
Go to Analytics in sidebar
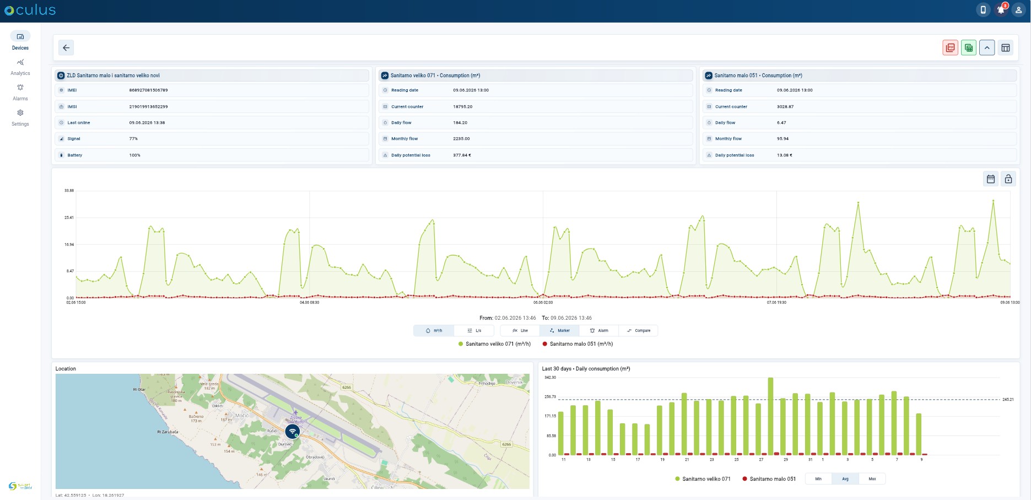pos(20,67)
